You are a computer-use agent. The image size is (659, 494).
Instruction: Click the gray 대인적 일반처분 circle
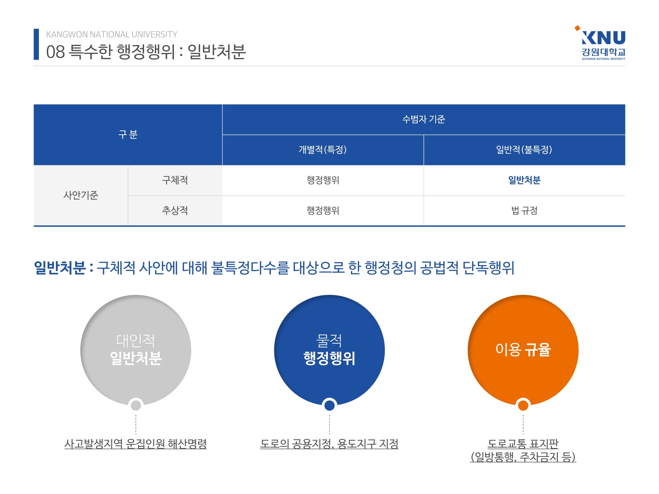(x=136, y=349)
